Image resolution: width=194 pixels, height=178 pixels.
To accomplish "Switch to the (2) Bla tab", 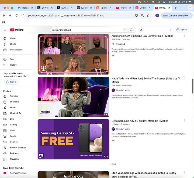I will pos(104,8).
